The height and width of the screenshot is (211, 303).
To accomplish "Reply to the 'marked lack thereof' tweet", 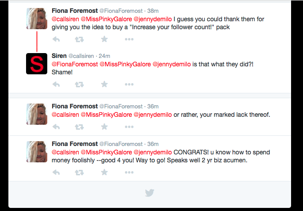I will tap(56, 127).
